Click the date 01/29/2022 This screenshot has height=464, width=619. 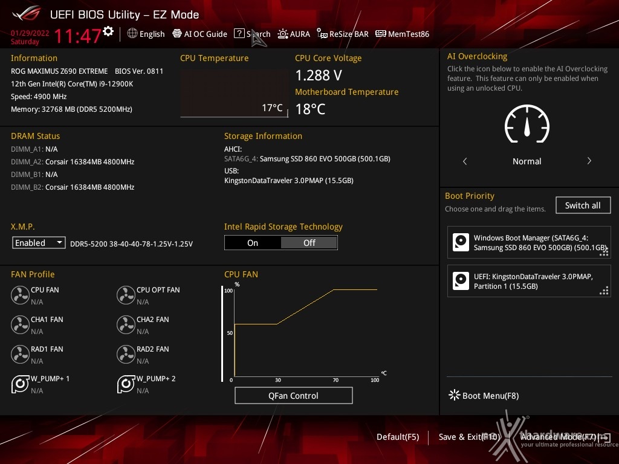tap(30, 33)
